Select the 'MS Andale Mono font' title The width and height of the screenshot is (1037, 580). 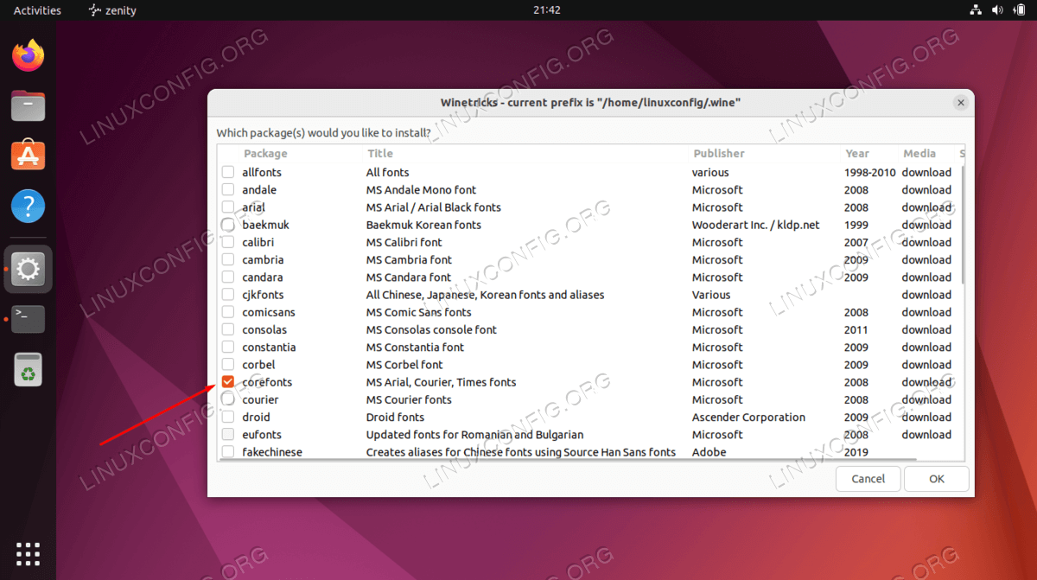coord(421,189)
